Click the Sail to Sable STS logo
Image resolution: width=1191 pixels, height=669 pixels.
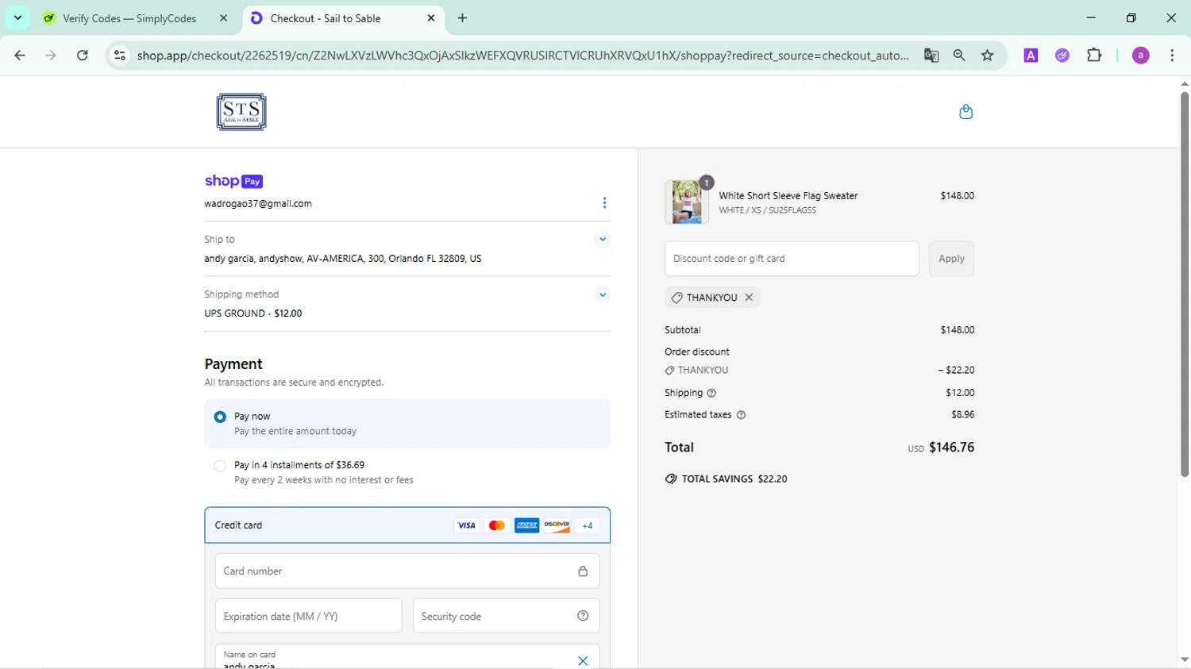241,112
